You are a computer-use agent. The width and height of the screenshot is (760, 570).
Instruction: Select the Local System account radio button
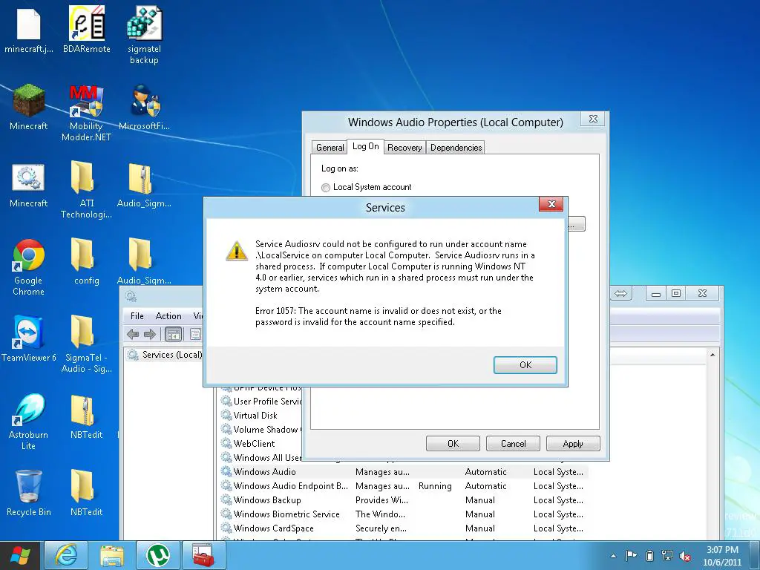click(x=326, y=187)
